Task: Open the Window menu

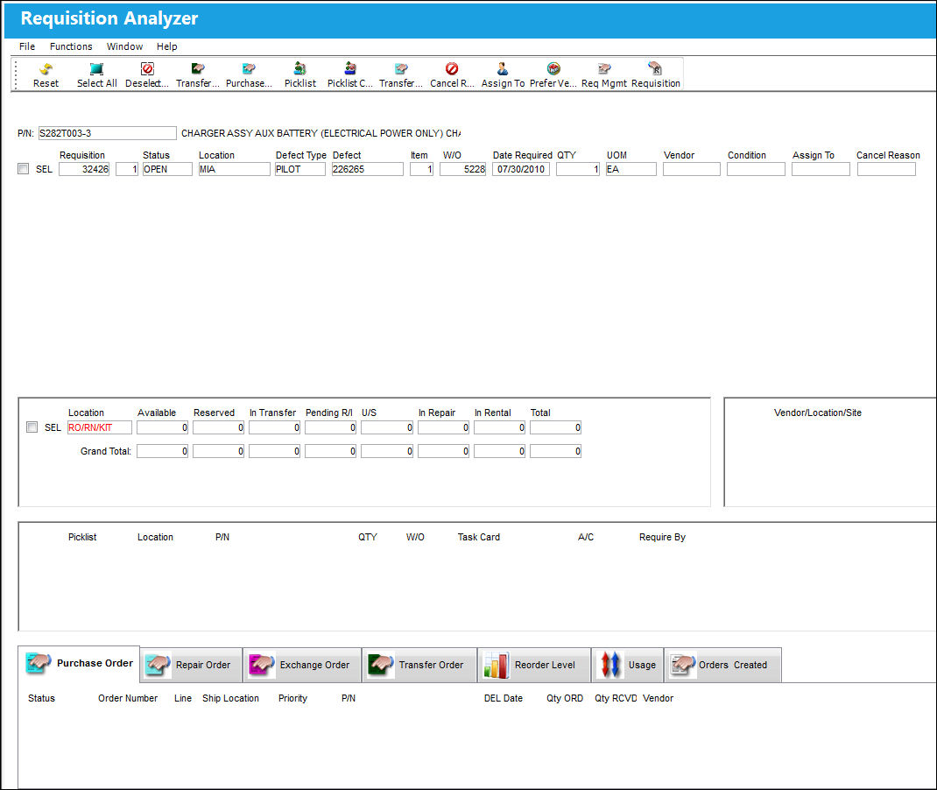Action: tap(125, 46)
